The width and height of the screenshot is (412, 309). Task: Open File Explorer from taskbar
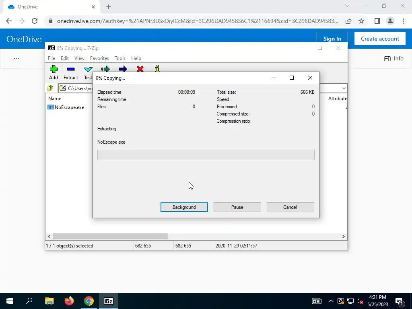click(x=49, y=301)
